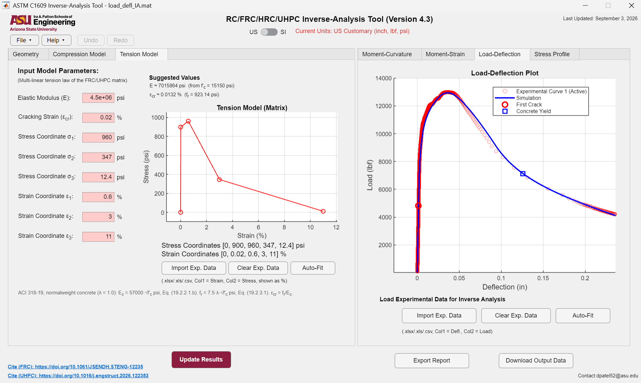This screenshot has width=641, height=383.
Task: Click the Cracking Strain input field
Action: (x=98, y=117)
